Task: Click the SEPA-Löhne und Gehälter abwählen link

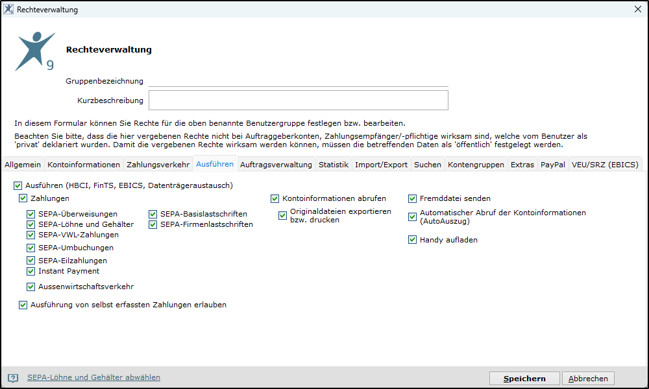Action: [93, 377]
